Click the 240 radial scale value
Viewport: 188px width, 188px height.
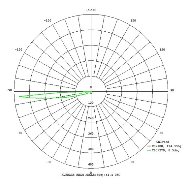[91, 118]
